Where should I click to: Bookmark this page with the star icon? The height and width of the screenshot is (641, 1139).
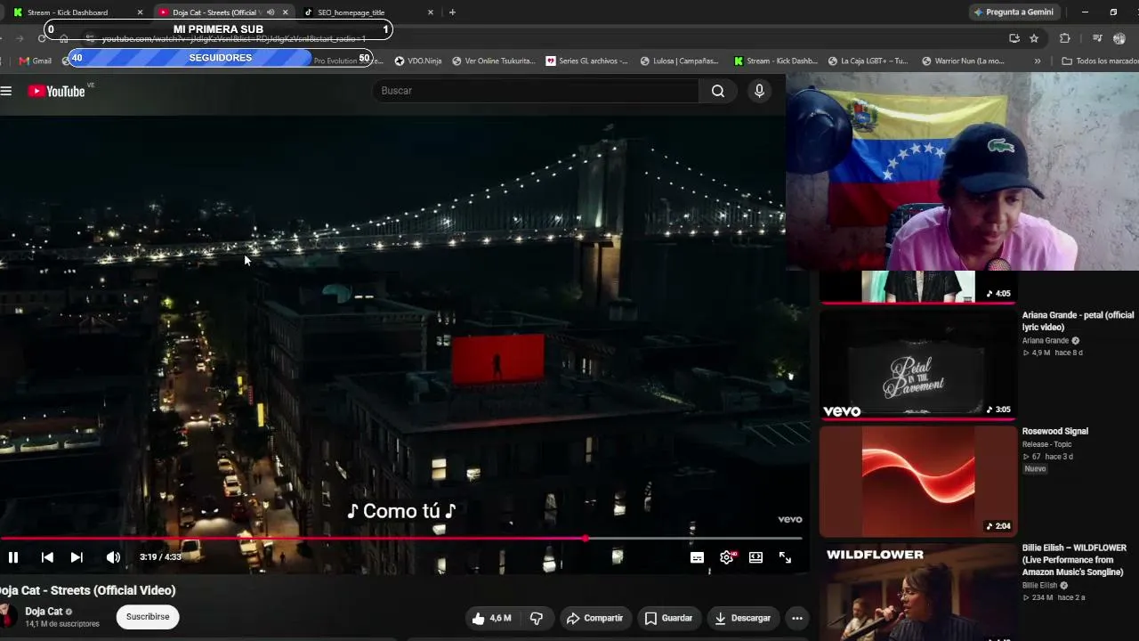click(x=1034, y=38)
